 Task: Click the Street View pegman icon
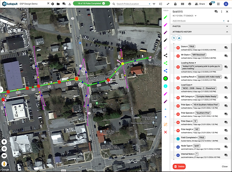[4, 164]
